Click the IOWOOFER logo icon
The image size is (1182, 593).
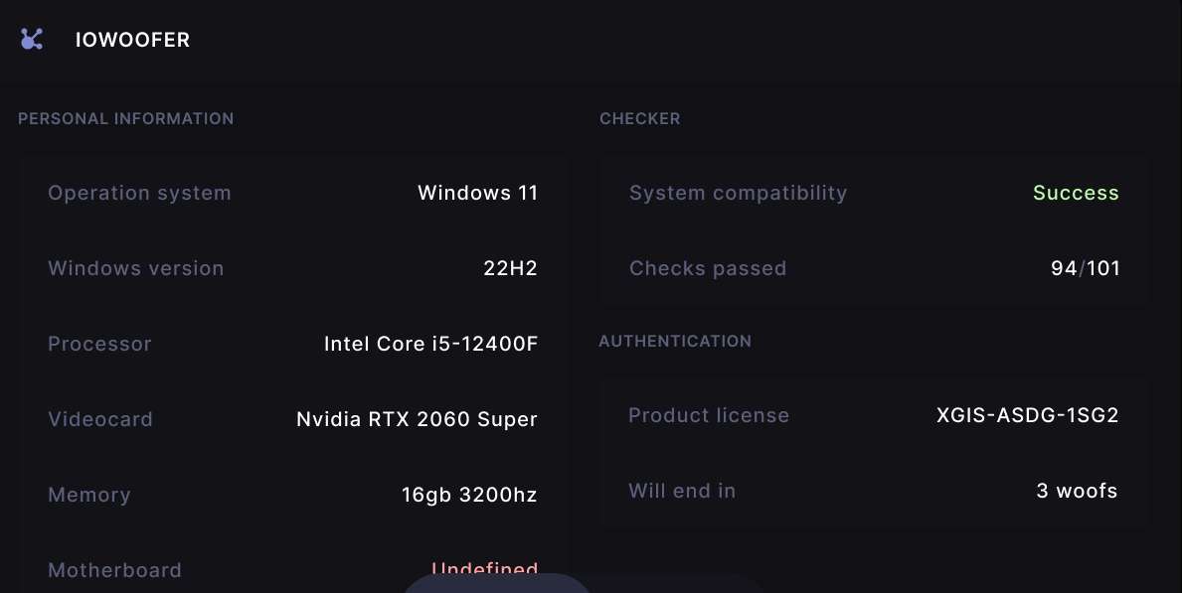click(32, 39)
